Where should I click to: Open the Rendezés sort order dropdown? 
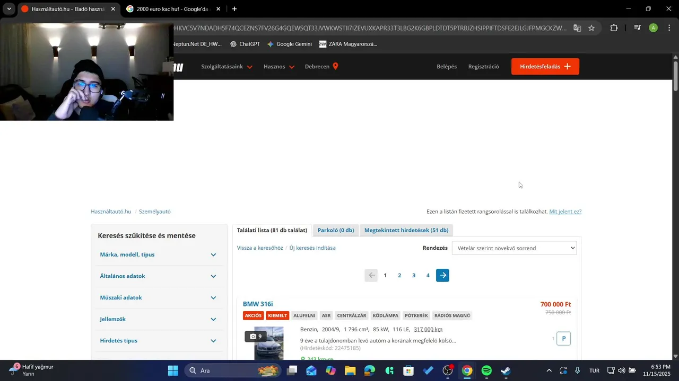tap(514, 248)
